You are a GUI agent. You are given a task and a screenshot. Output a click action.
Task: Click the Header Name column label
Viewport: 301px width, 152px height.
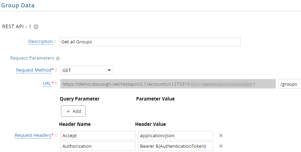[75, 124]
